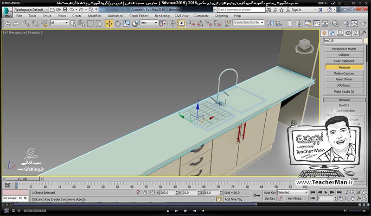Click the Save File floppy icon

[65, 10]
